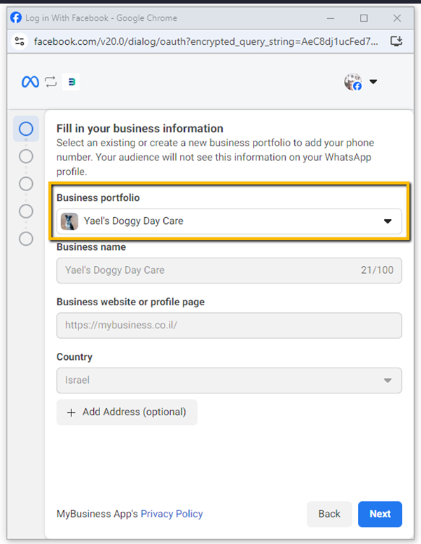Open site information icon in address bar

(20, 41)
